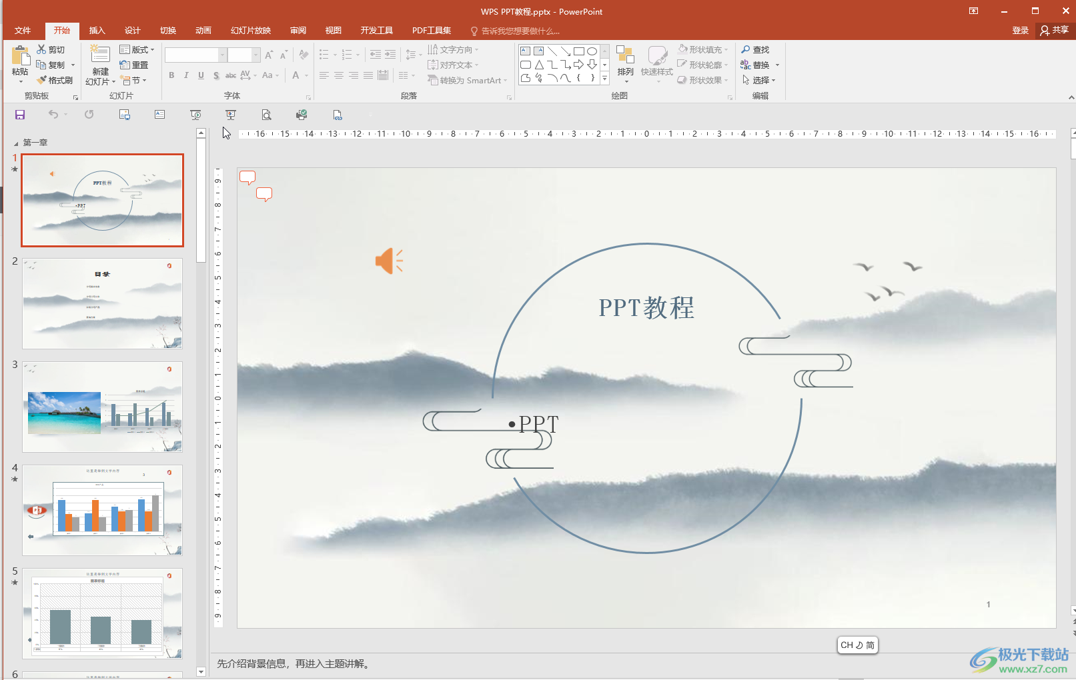Click the Copy (复制) button
Viewport: 1076px width, 680px height.
coord(51,65)
